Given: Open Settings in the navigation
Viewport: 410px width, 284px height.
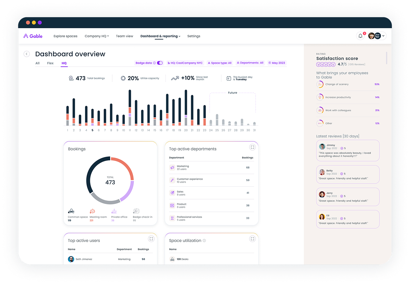Looking at the screenshot, I should pos(194,36).
